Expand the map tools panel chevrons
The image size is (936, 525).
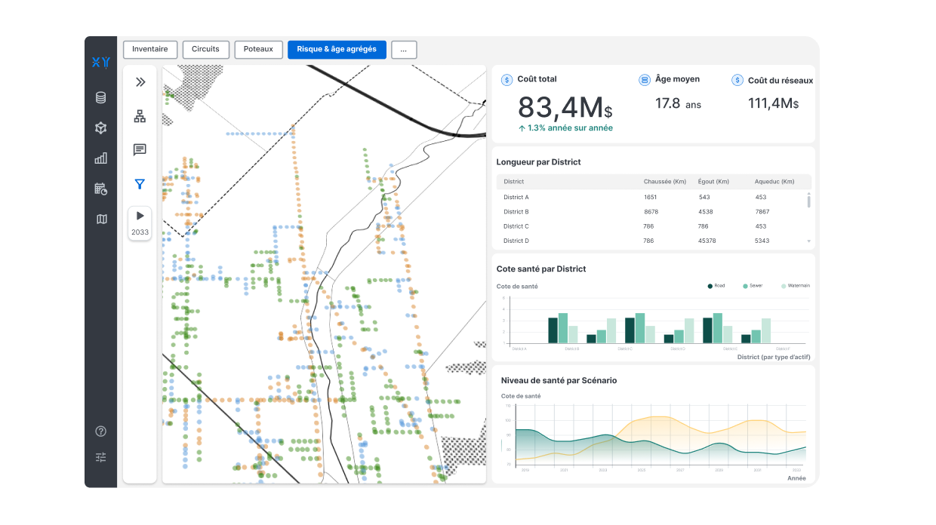[x=140, y=82]
